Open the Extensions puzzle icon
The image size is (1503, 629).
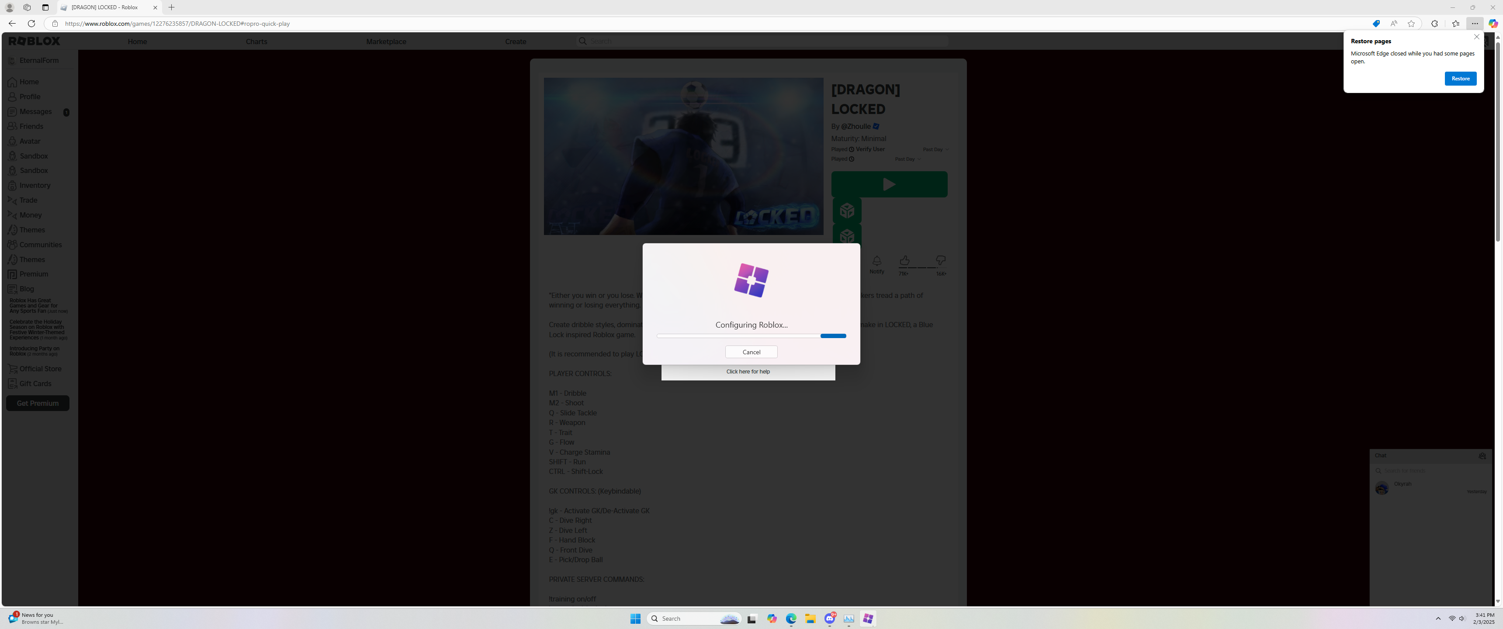pyautogui.click(x=1434, y=23)
